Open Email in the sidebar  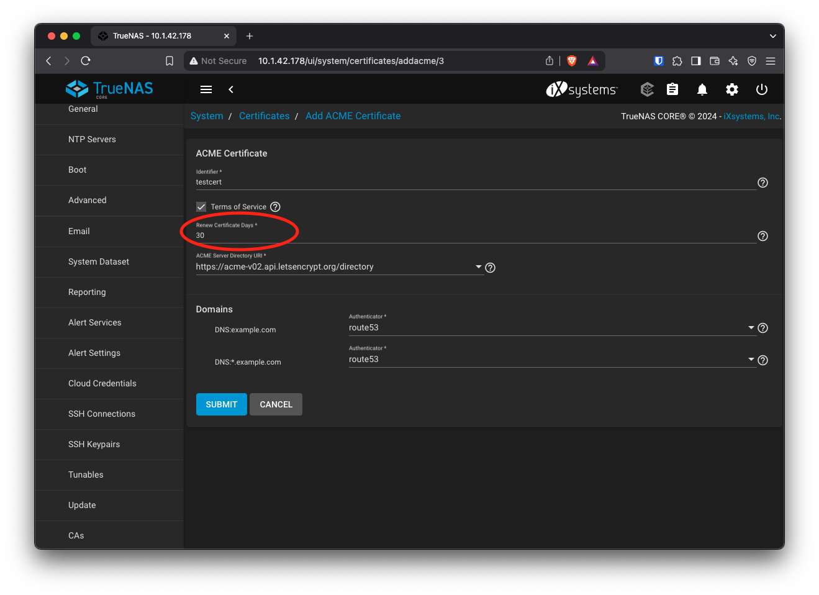tap(109, 232)
